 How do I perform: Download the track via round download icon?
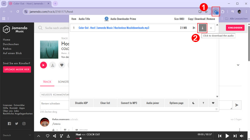pos(52,65)
